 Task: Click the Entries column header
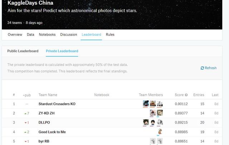click(199, 95)
